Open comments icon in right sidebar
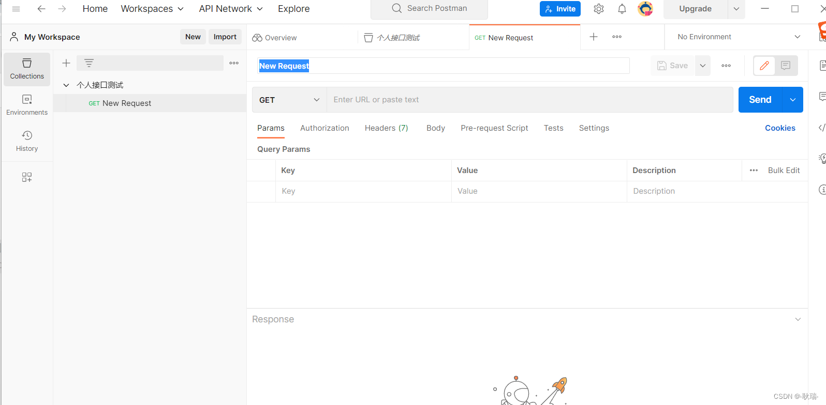This screenshot has height=405, width=826. pos(822,97)
